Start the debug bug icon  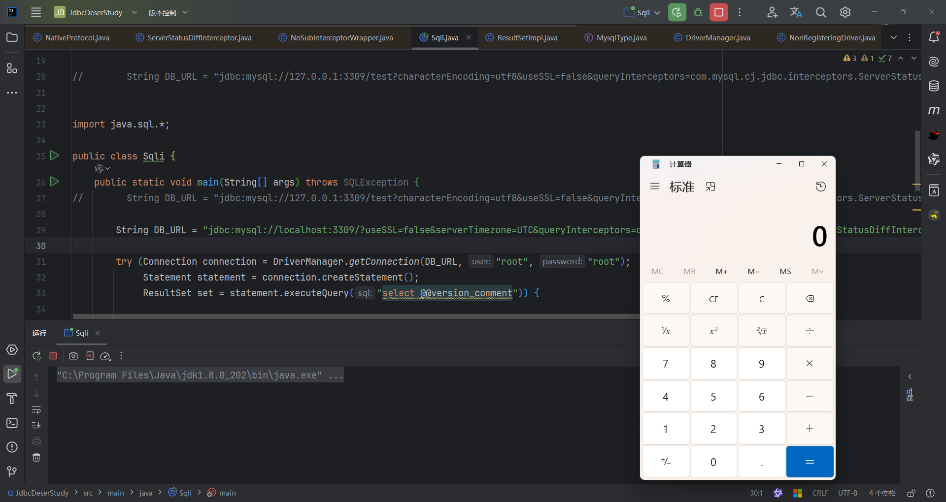(x=698, y=12)
